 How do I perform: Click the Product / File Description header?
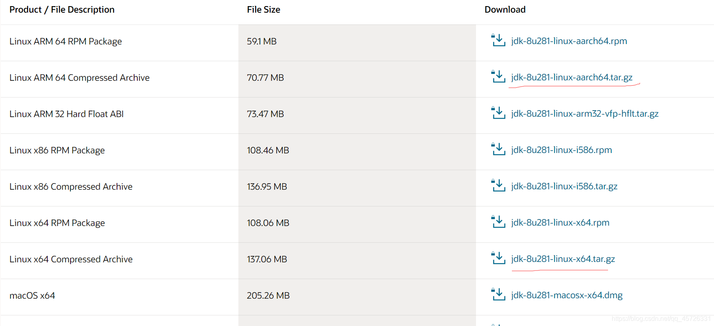pos(62,10)
